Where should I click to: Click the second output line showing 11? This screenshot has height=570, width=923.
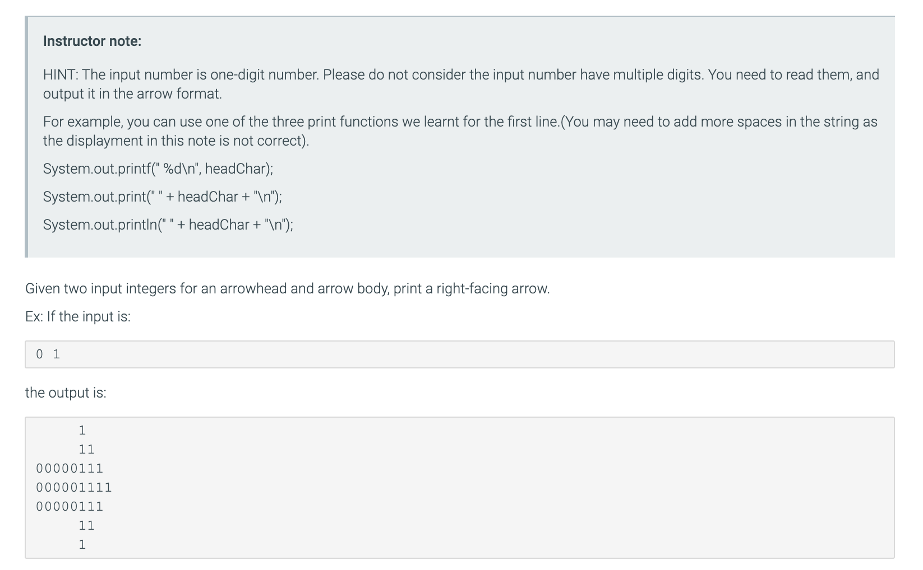click(86, 449)
